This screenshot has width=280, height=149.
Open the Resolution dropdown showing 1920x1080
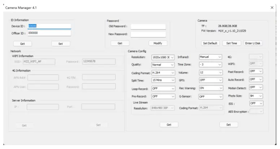point(163,57)
